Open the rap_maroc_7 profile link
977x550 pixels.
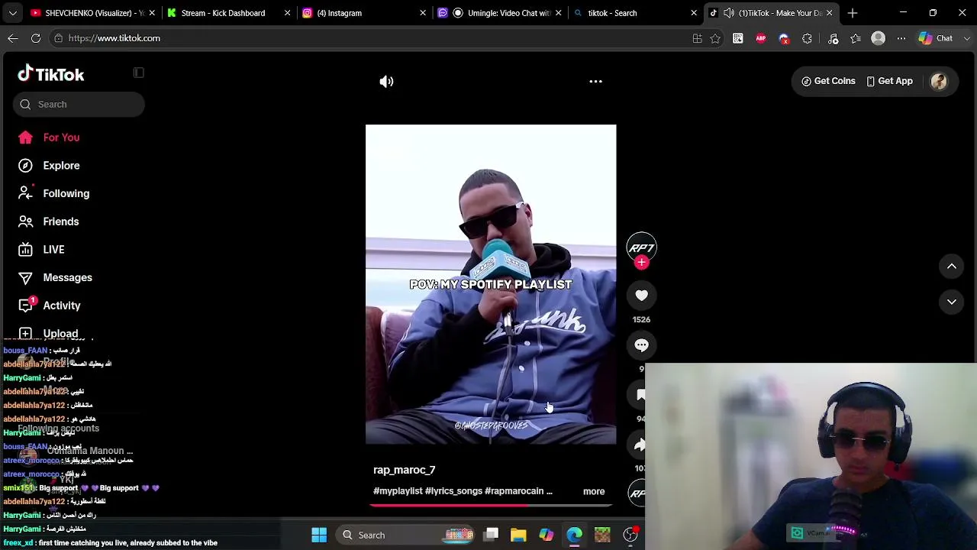pyautogui.click(x=404, y=470)
